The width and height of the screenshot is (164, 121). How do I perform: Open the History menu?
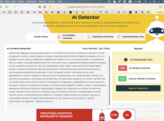(21, 2)
